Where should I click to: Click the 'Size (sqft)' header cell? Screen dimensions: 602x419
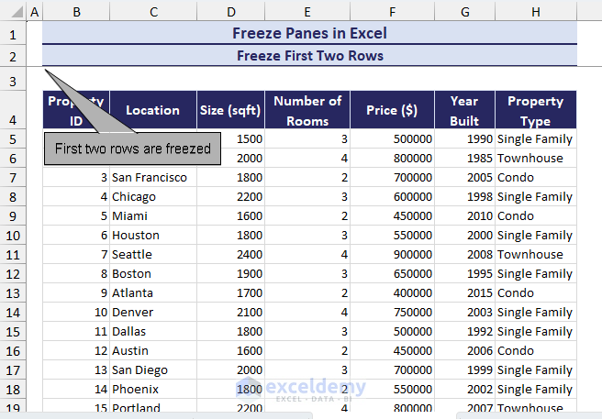point(230,110)
